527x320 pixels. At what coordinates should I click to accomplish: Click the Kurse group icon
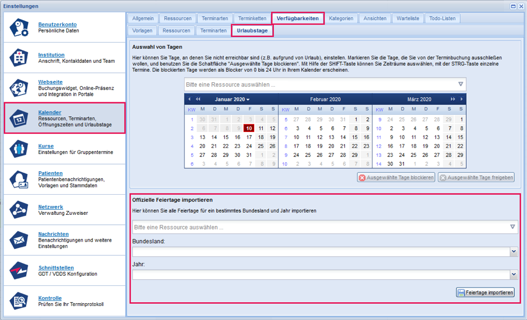point(20,149)
